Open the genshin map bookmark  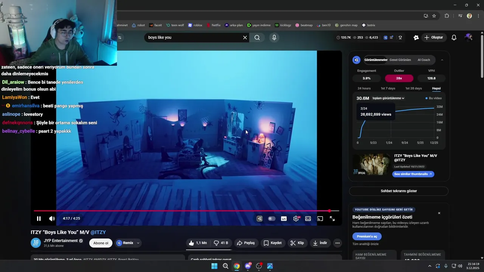pos(346,25)
